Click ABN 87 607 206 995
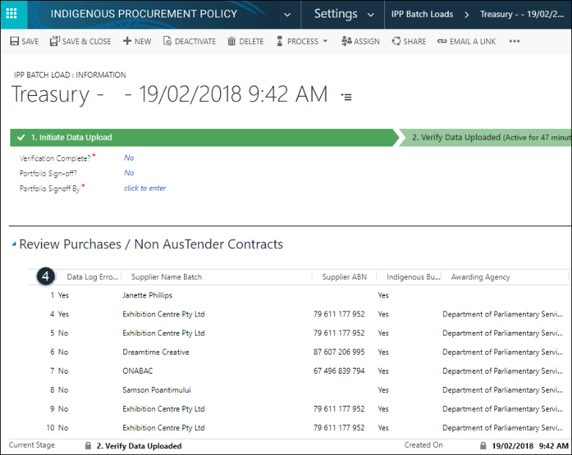The image size is (572, 455). [339, 352]
